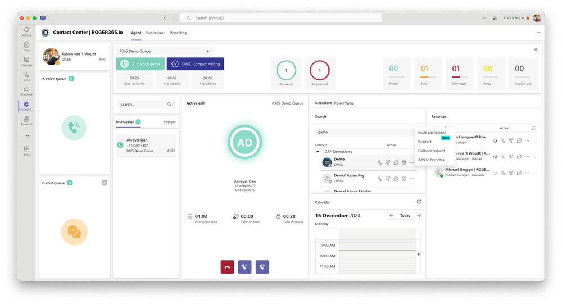Click the Not ready status counter

click(x=459, y=74)
